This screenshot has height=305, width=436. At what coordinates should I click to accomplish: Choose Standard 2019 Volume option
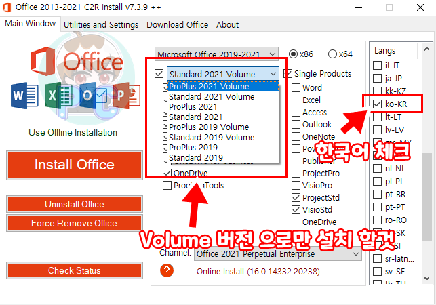(223, 138)
